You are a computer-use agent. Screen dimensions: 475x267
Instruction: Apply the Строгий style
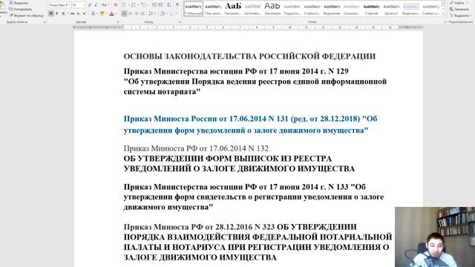[371, 9]
